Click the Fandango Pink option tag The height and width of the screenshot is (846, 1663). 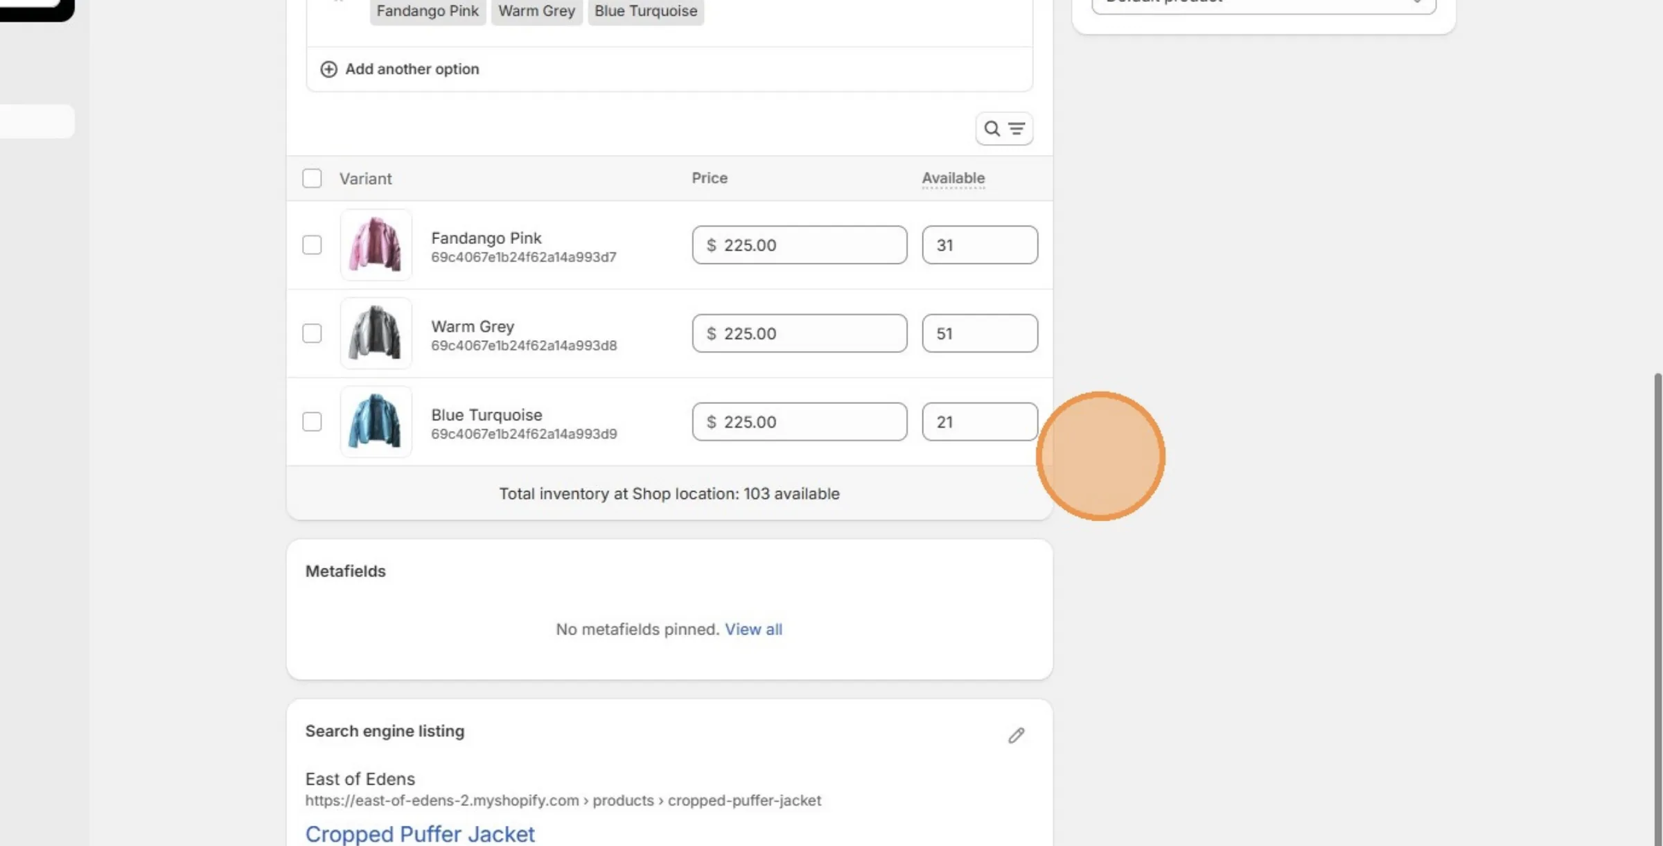428,11
